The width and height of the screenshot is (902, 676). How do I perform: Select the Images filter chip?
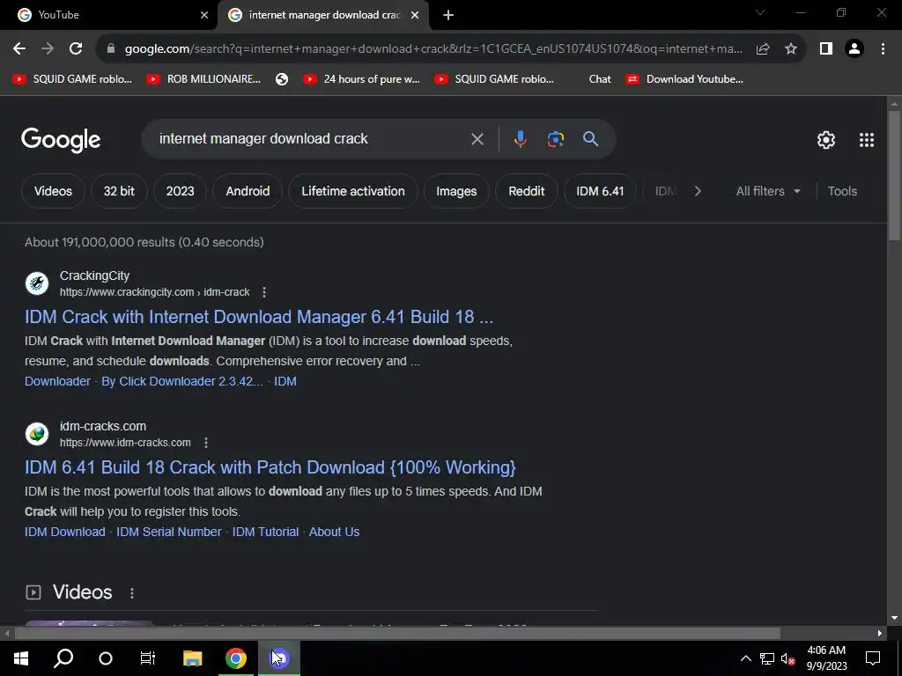coord(456,191)
